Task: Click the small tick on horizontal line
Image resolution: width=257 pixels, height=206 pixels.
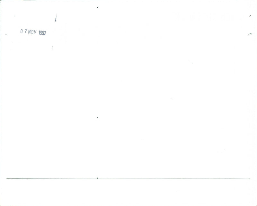Action: (x=97, y=178)
